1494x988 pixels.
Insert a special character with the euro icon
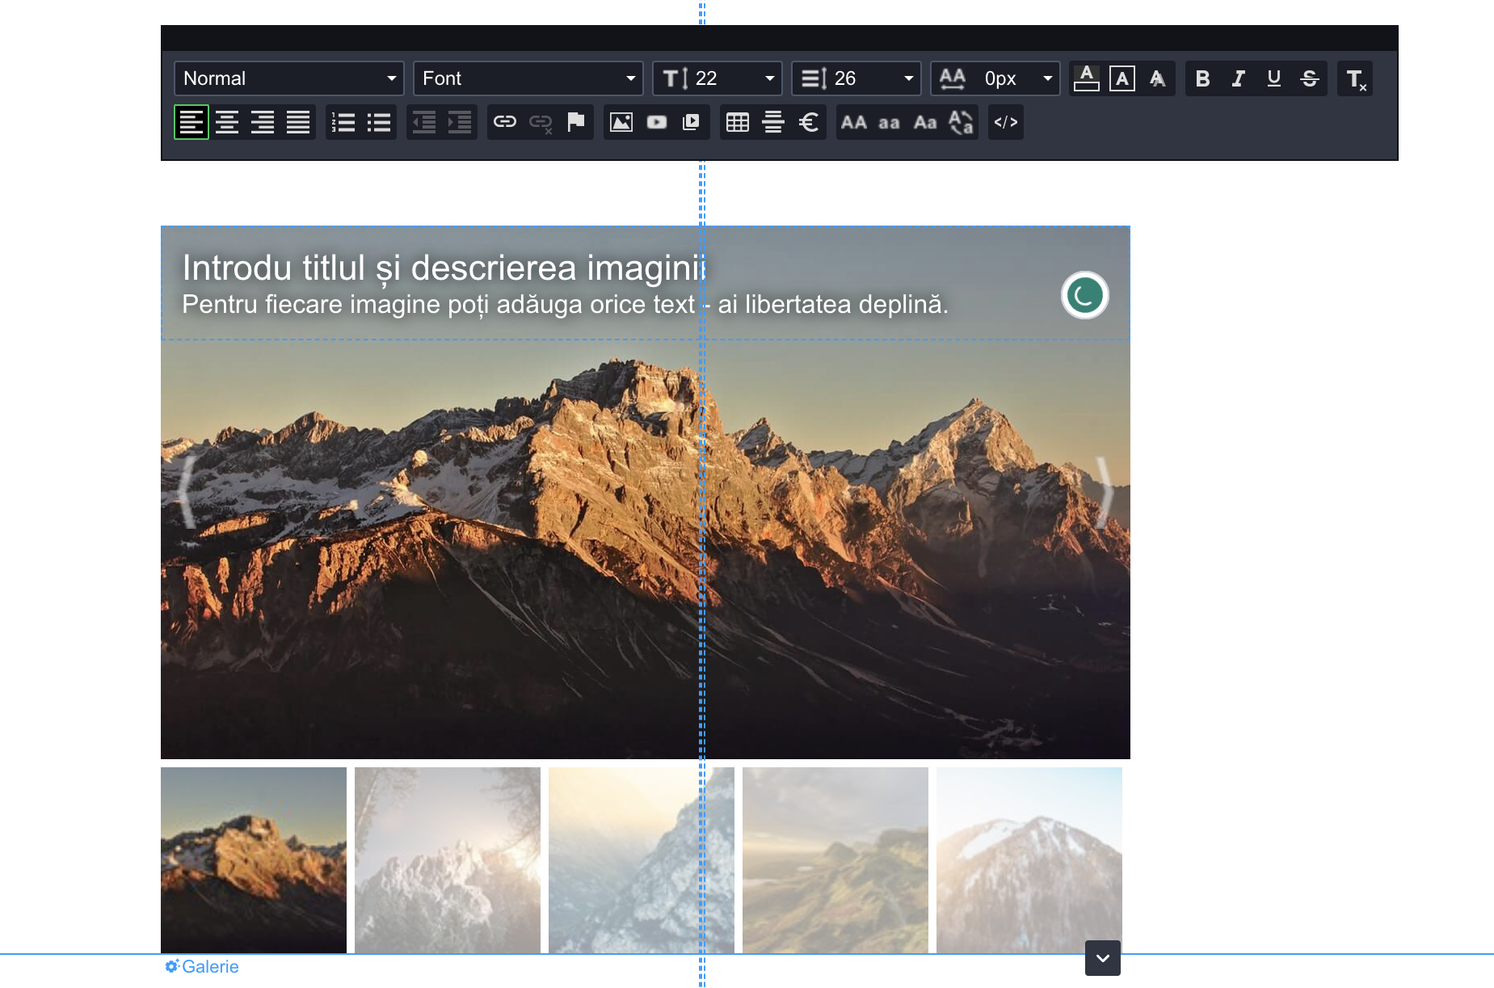tap(808, 122)
